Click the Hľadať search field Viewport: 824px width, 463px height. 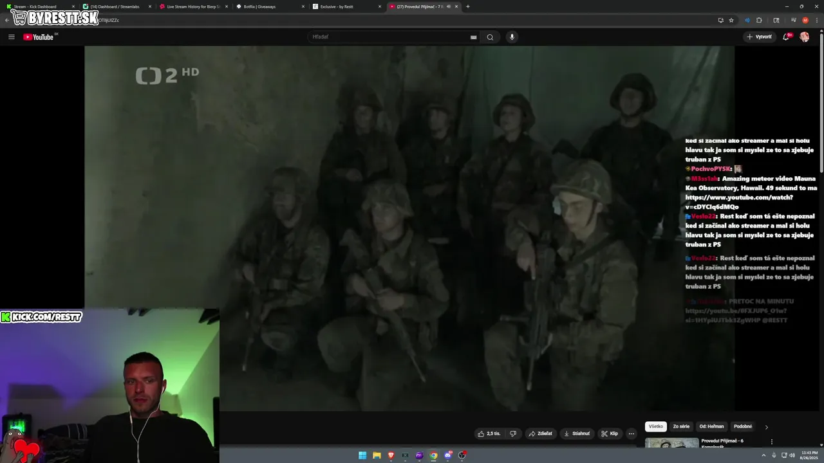coord(393,37)
